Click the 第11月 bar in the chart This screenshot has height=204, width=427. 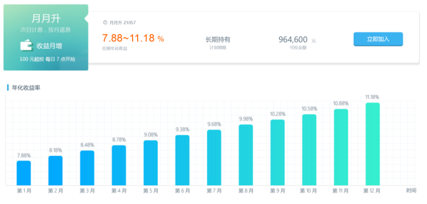coord(341,147)
